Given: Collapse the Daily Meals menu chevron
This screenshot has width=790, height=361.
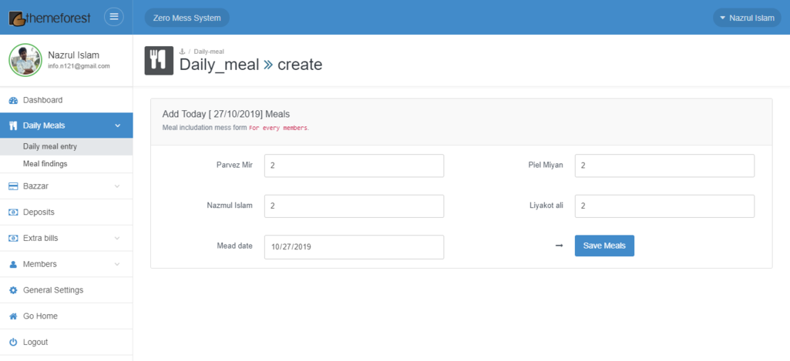Looking at the screenshot, I should (x=117, y=125).
